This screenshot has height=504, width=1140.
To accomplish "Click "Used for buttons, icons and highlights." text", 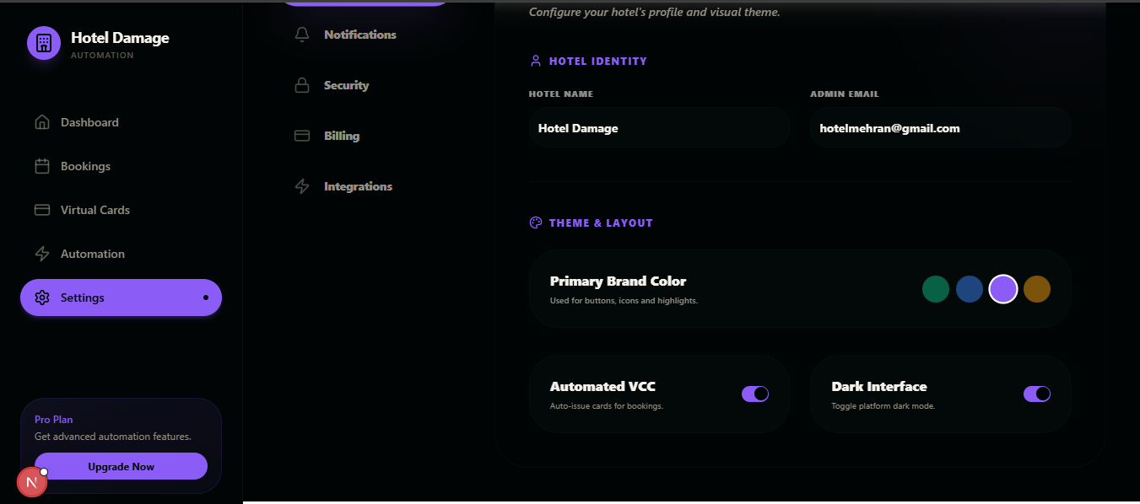I will (624, 301).
